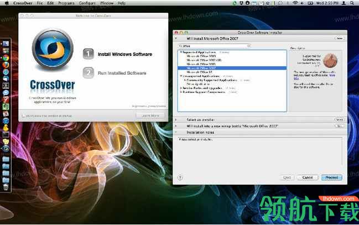Open Firefox from the dock
Viewport: 359px width, 225px height.
click(6, 65)
